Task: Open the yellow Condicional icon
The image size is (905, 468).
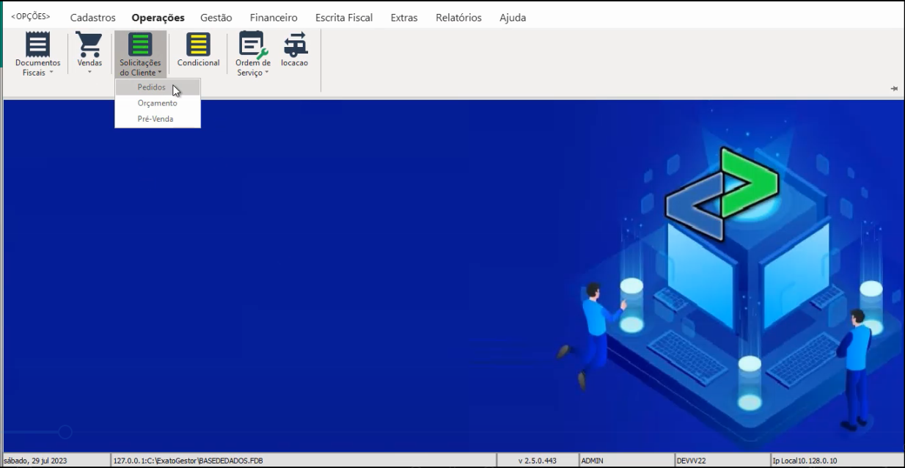Action: (x=198, y=45)
